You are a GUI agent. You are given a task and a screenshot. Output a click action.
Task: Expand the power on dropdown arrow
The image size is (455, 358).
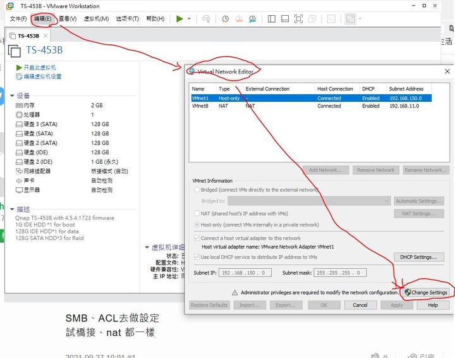[189, 19]
